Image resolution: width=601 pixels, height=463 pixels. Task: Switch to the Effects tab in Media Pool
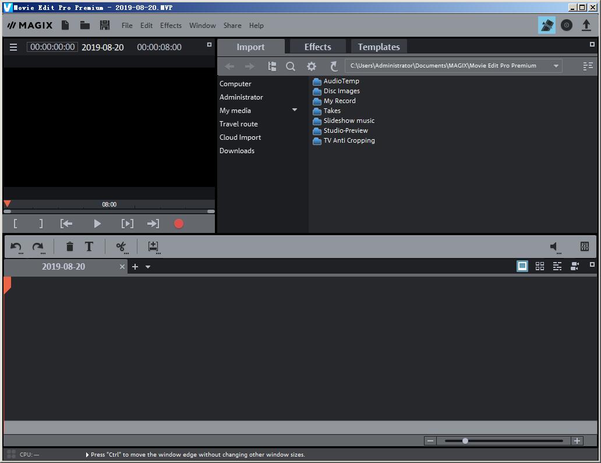pos(318,47)
